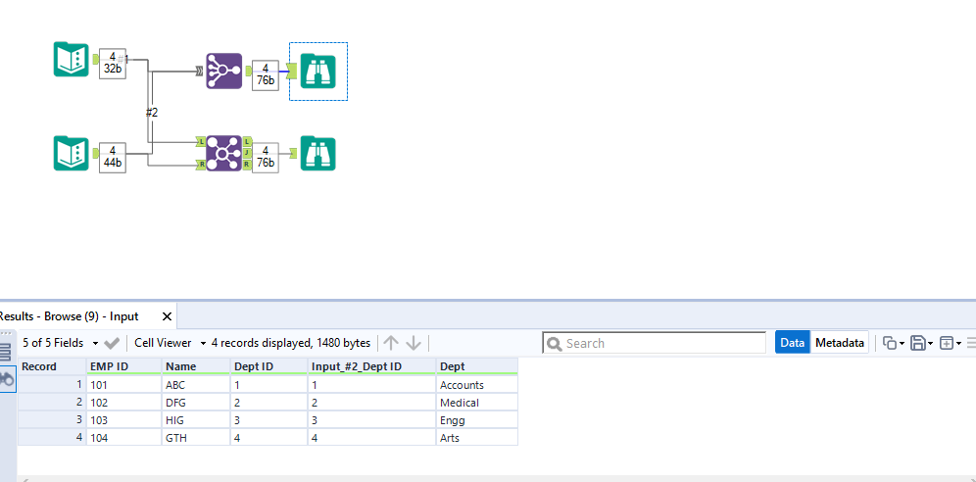Click the Name column header
The image size is (976, 482).
(196, 366)
